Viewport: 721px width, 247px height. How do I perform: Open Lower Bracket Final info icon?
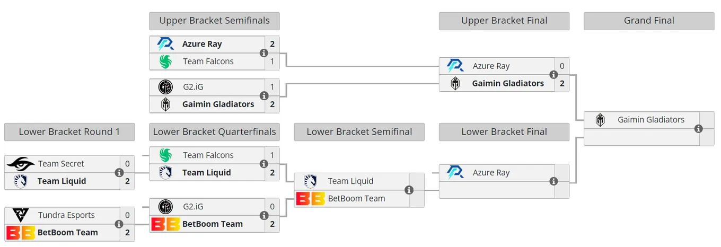(x=553, y=181)
